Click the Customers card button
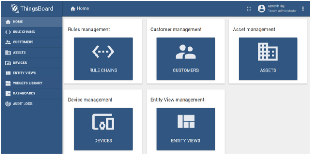 coord(186,59)
